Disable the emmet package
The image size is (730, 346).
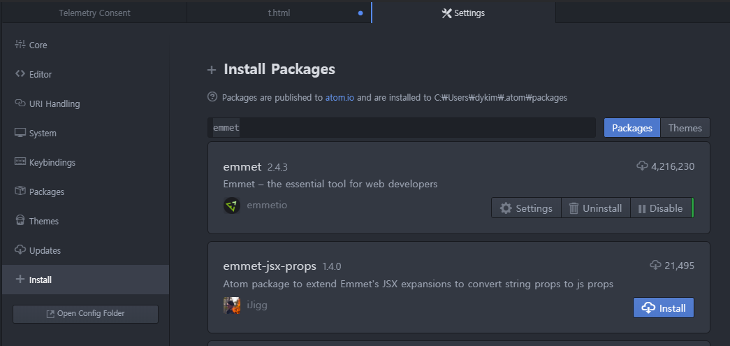(x=660, y=208)
